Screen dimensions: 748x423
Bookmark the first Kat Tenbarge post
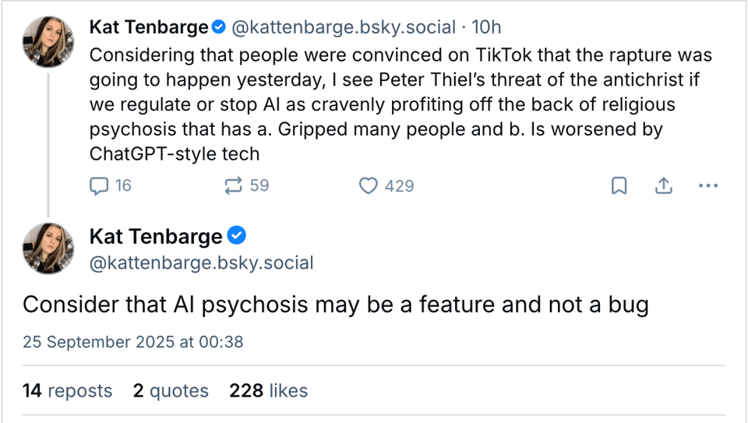(619, 185)
